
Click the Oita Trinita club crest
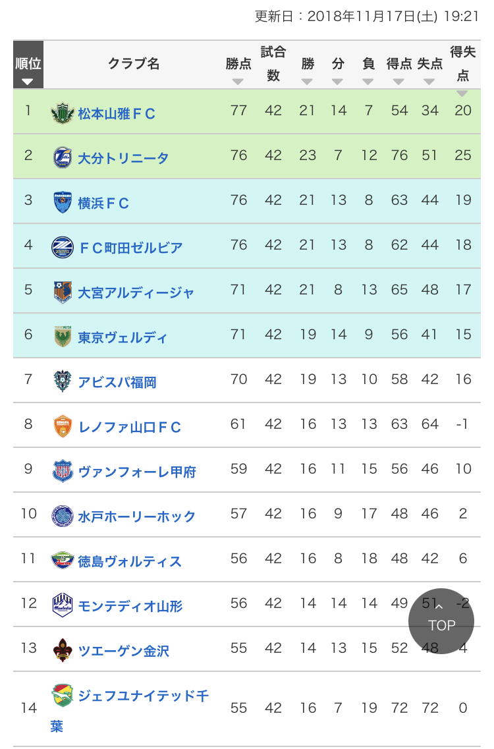pyautogui.click(x=63, y=158)
